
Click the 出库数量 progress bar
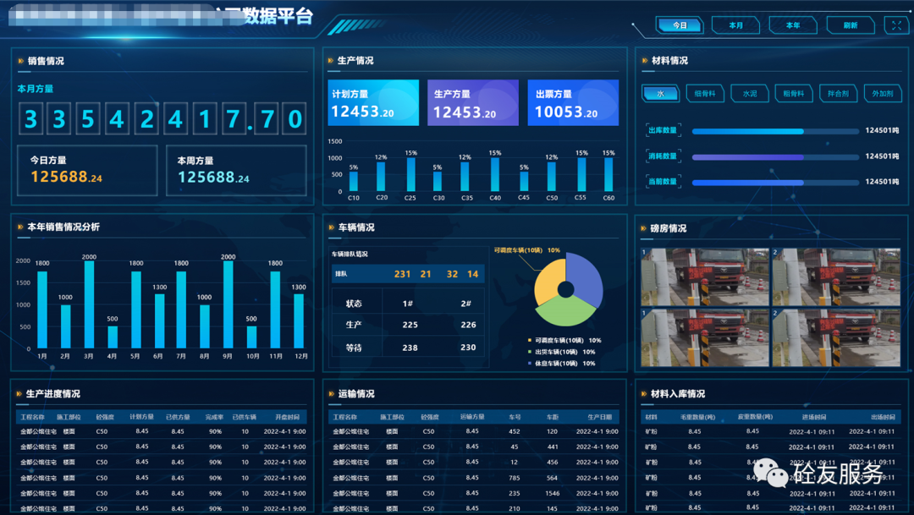tap(774, 131)
